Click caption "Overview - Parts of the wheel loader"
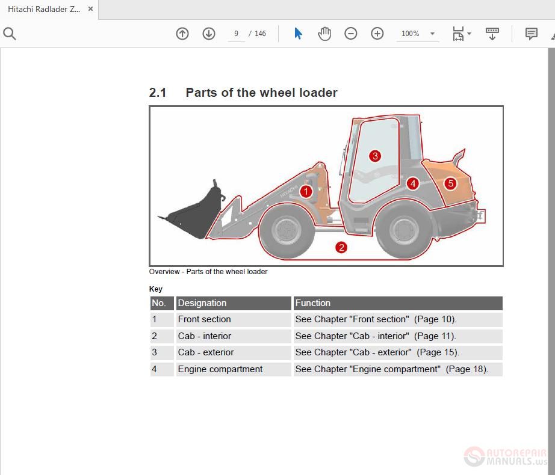Viewport: 555px width, 475px height. (x=208, y=272)
